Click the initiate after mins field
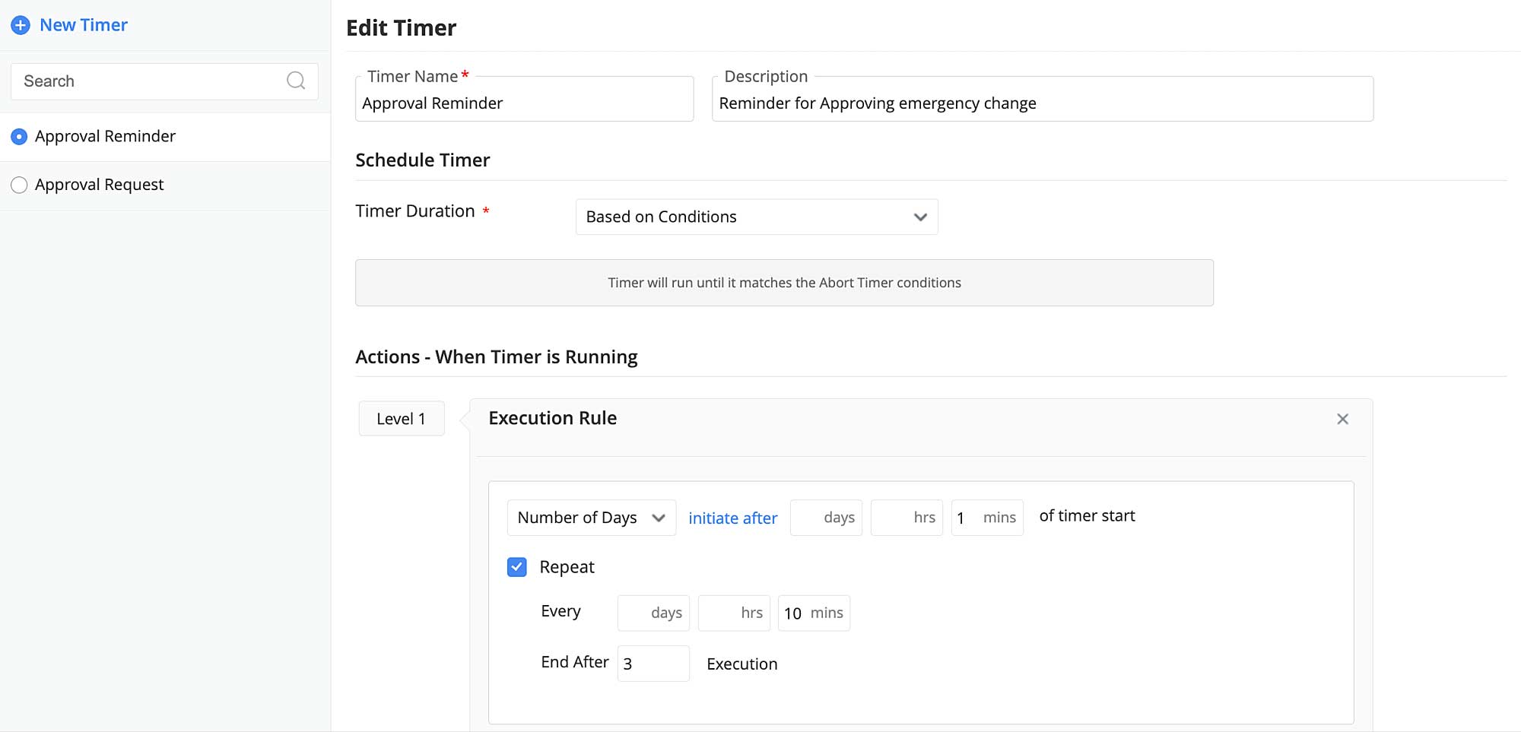This screenshot has width=1521, height=732. pyautogui.click(x=986, y=518)
